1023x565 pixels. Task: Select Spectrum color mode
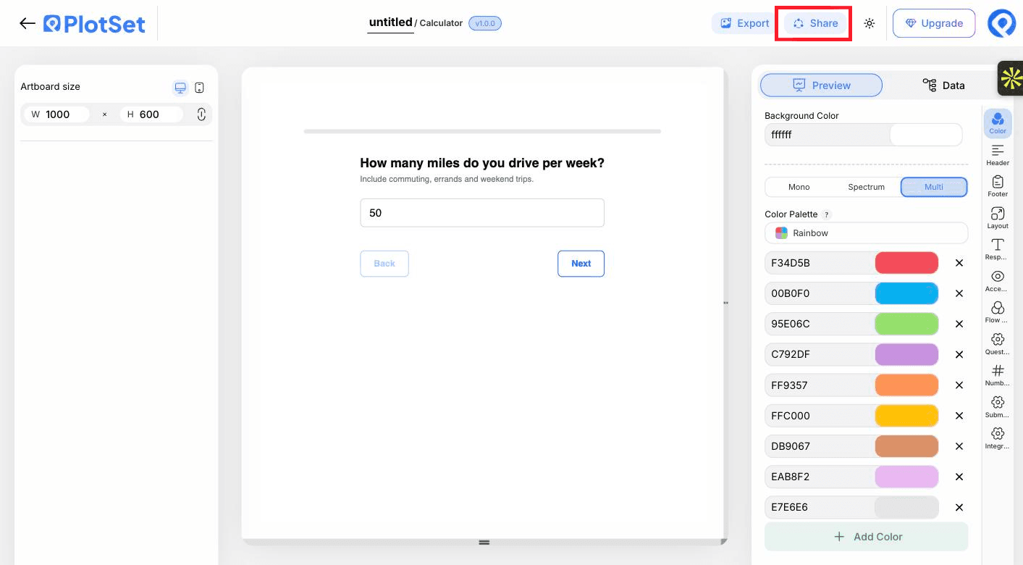(867, 187)
